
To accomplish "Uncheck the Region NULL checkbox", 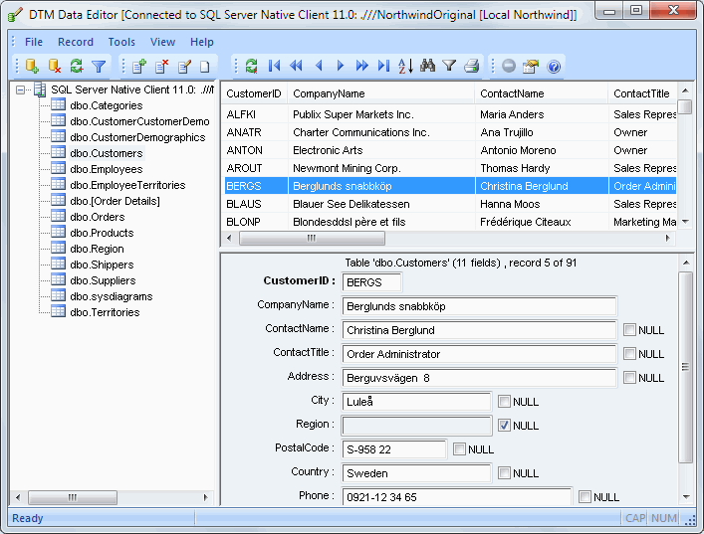I will click(x=504, y=426).
